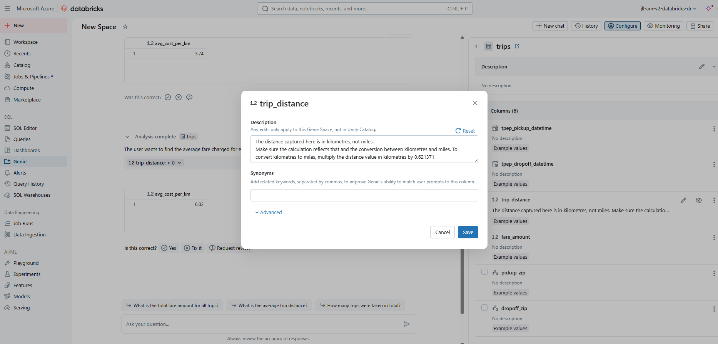Save the trip_distance description

(468, 232)
